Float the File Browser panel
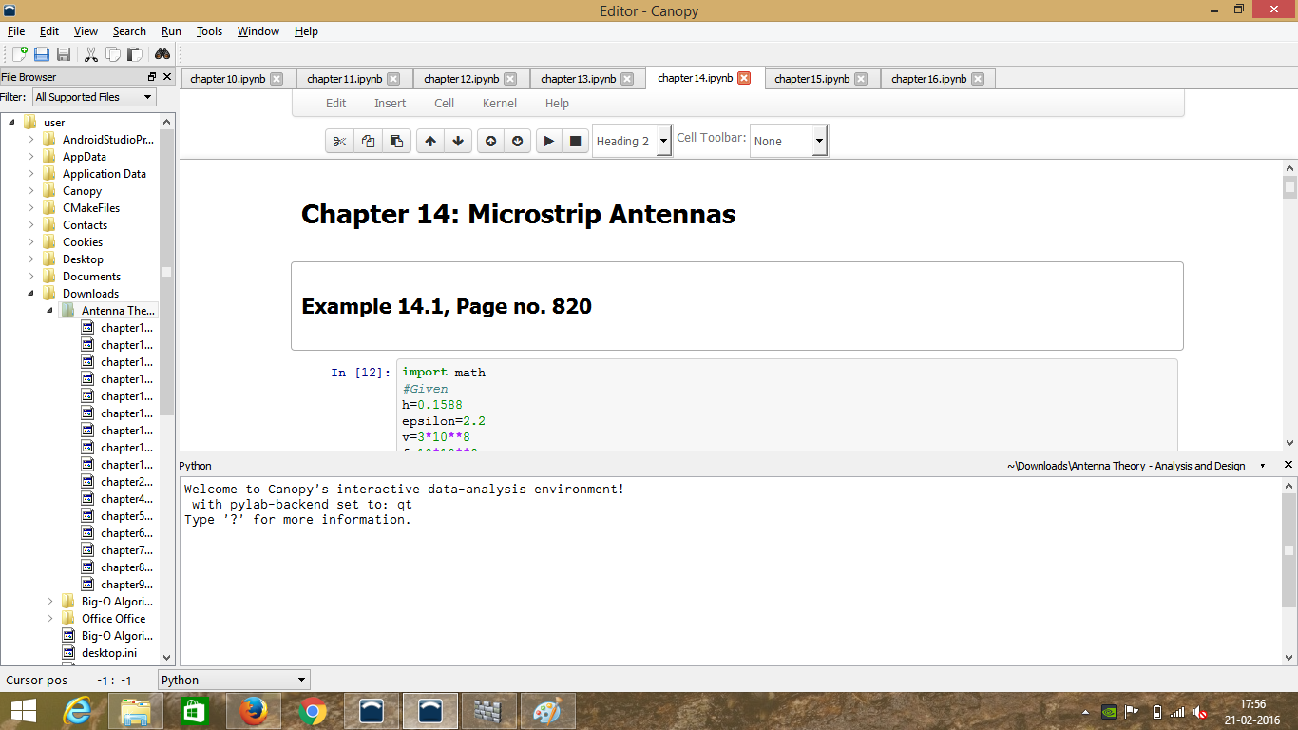The height and width of the screenshot is (730, 1298). tap(152, 77)
